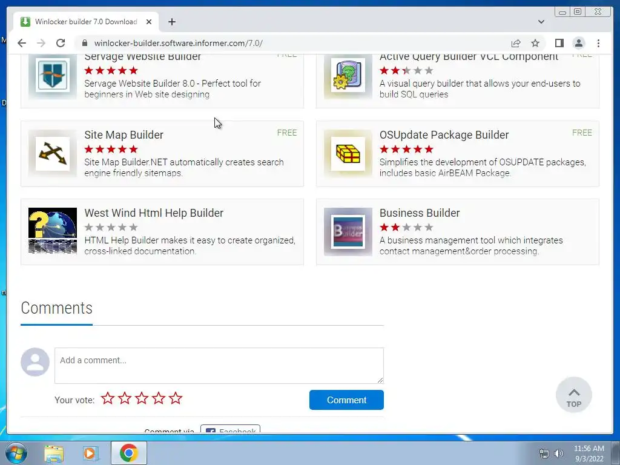Open the Servage Website Builder title link

click(x=143, y=57)
